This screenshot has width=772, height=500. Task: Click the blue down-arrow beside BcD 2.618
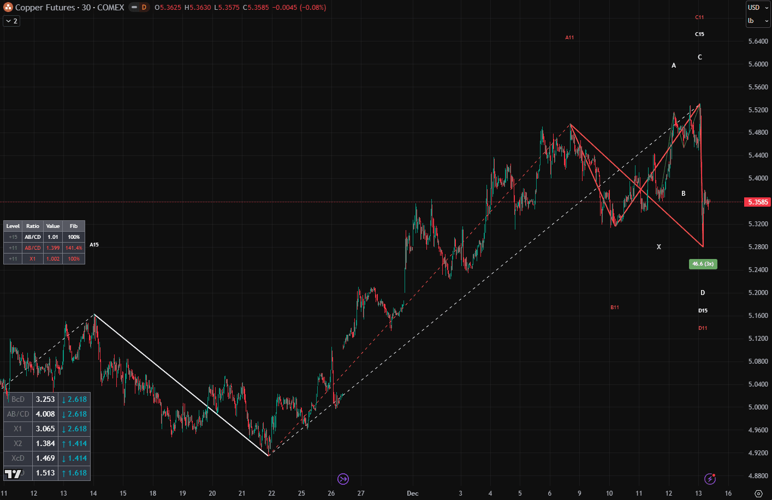[65, 399]
